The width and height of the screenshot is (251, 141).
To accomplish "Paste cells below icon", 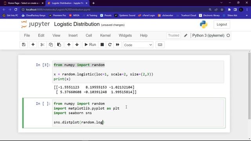I will 59,45.
